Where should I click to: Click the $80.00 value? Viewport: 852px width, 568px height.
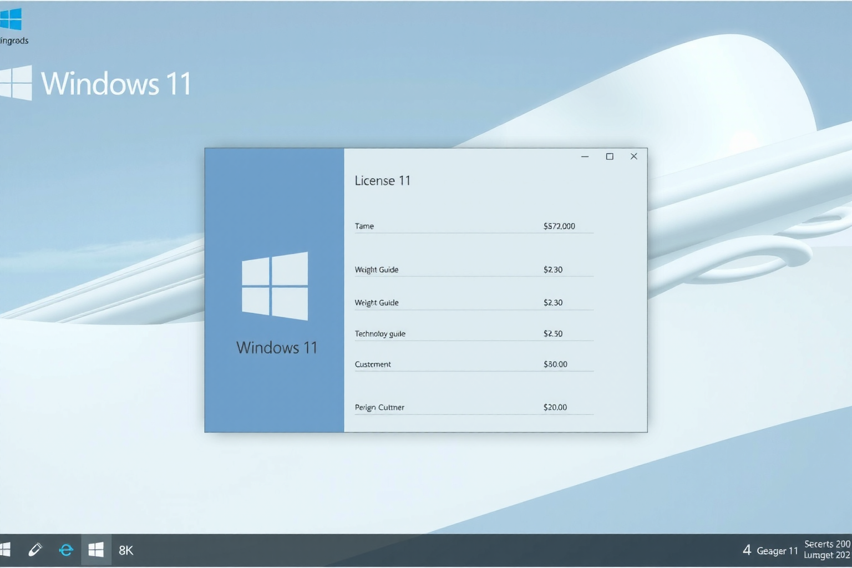(555, 364)
